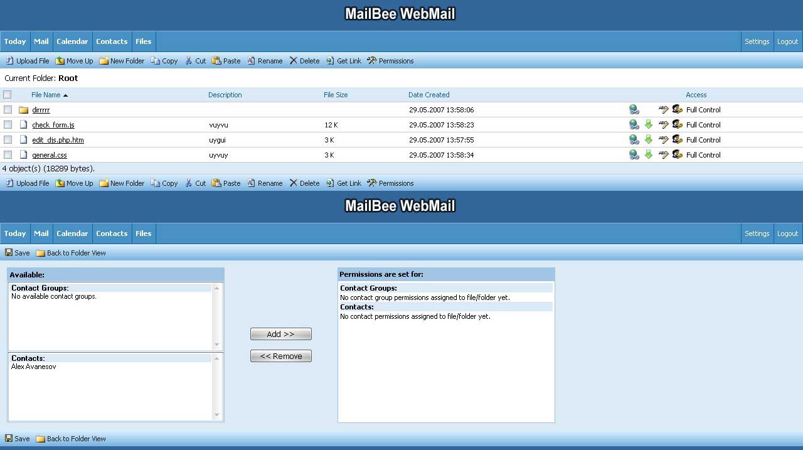
Task: Open Contacts tab in permissions screen
Action: (112, 233)
